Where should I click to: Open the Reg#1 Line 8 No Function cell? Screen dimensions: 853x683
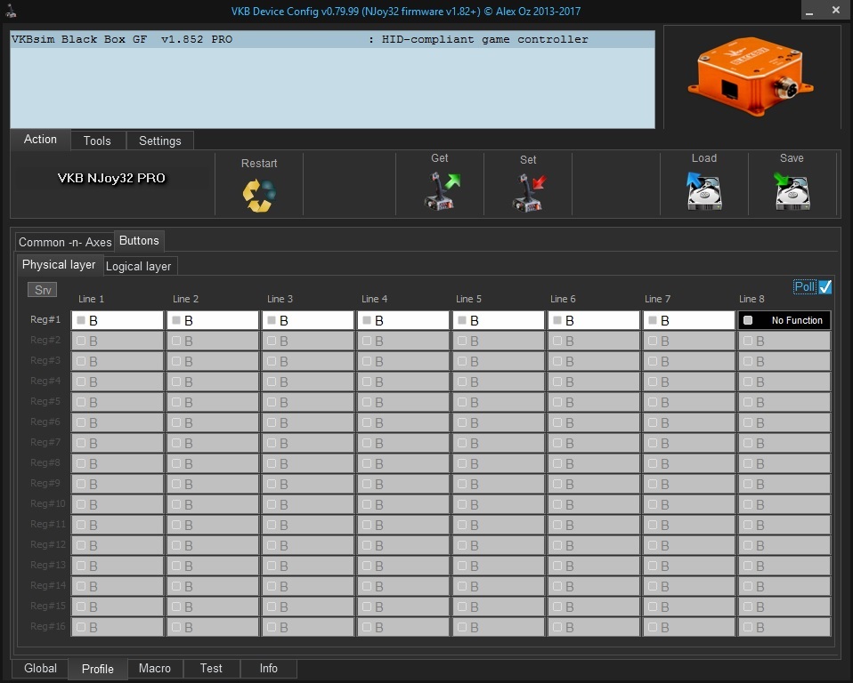[795, 320]
